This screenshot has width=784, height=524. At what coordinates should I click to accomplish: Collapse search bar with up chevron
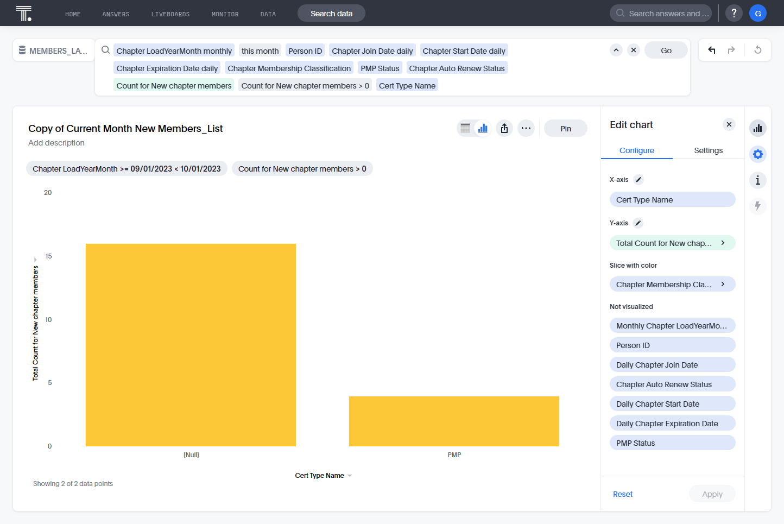pyautogui.click(x=616, y=50)
